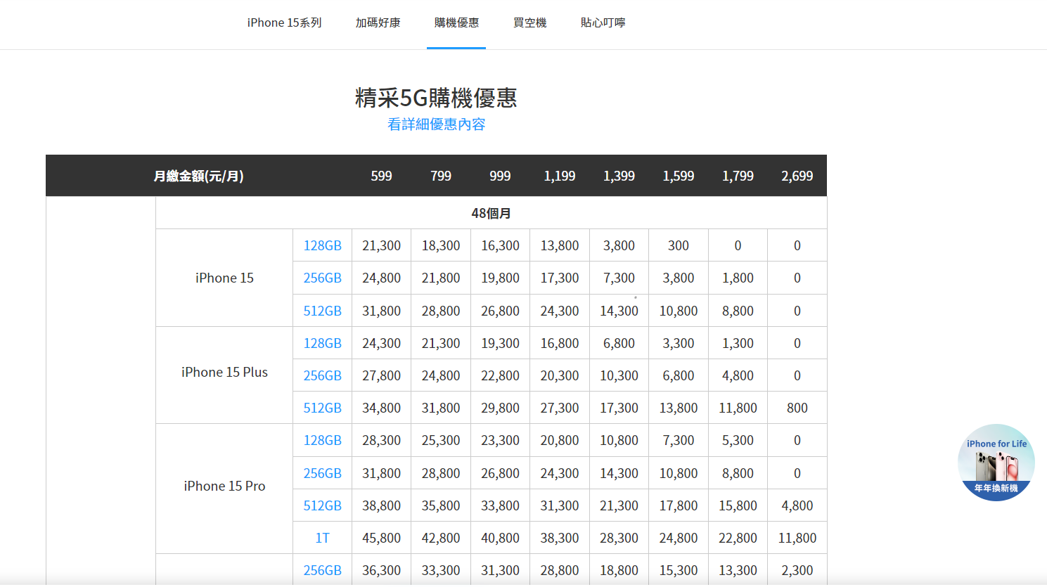Screen dimensions: 1047x587
Task: Open the 加碼好康 tab
Action: [x=378, y=22]
